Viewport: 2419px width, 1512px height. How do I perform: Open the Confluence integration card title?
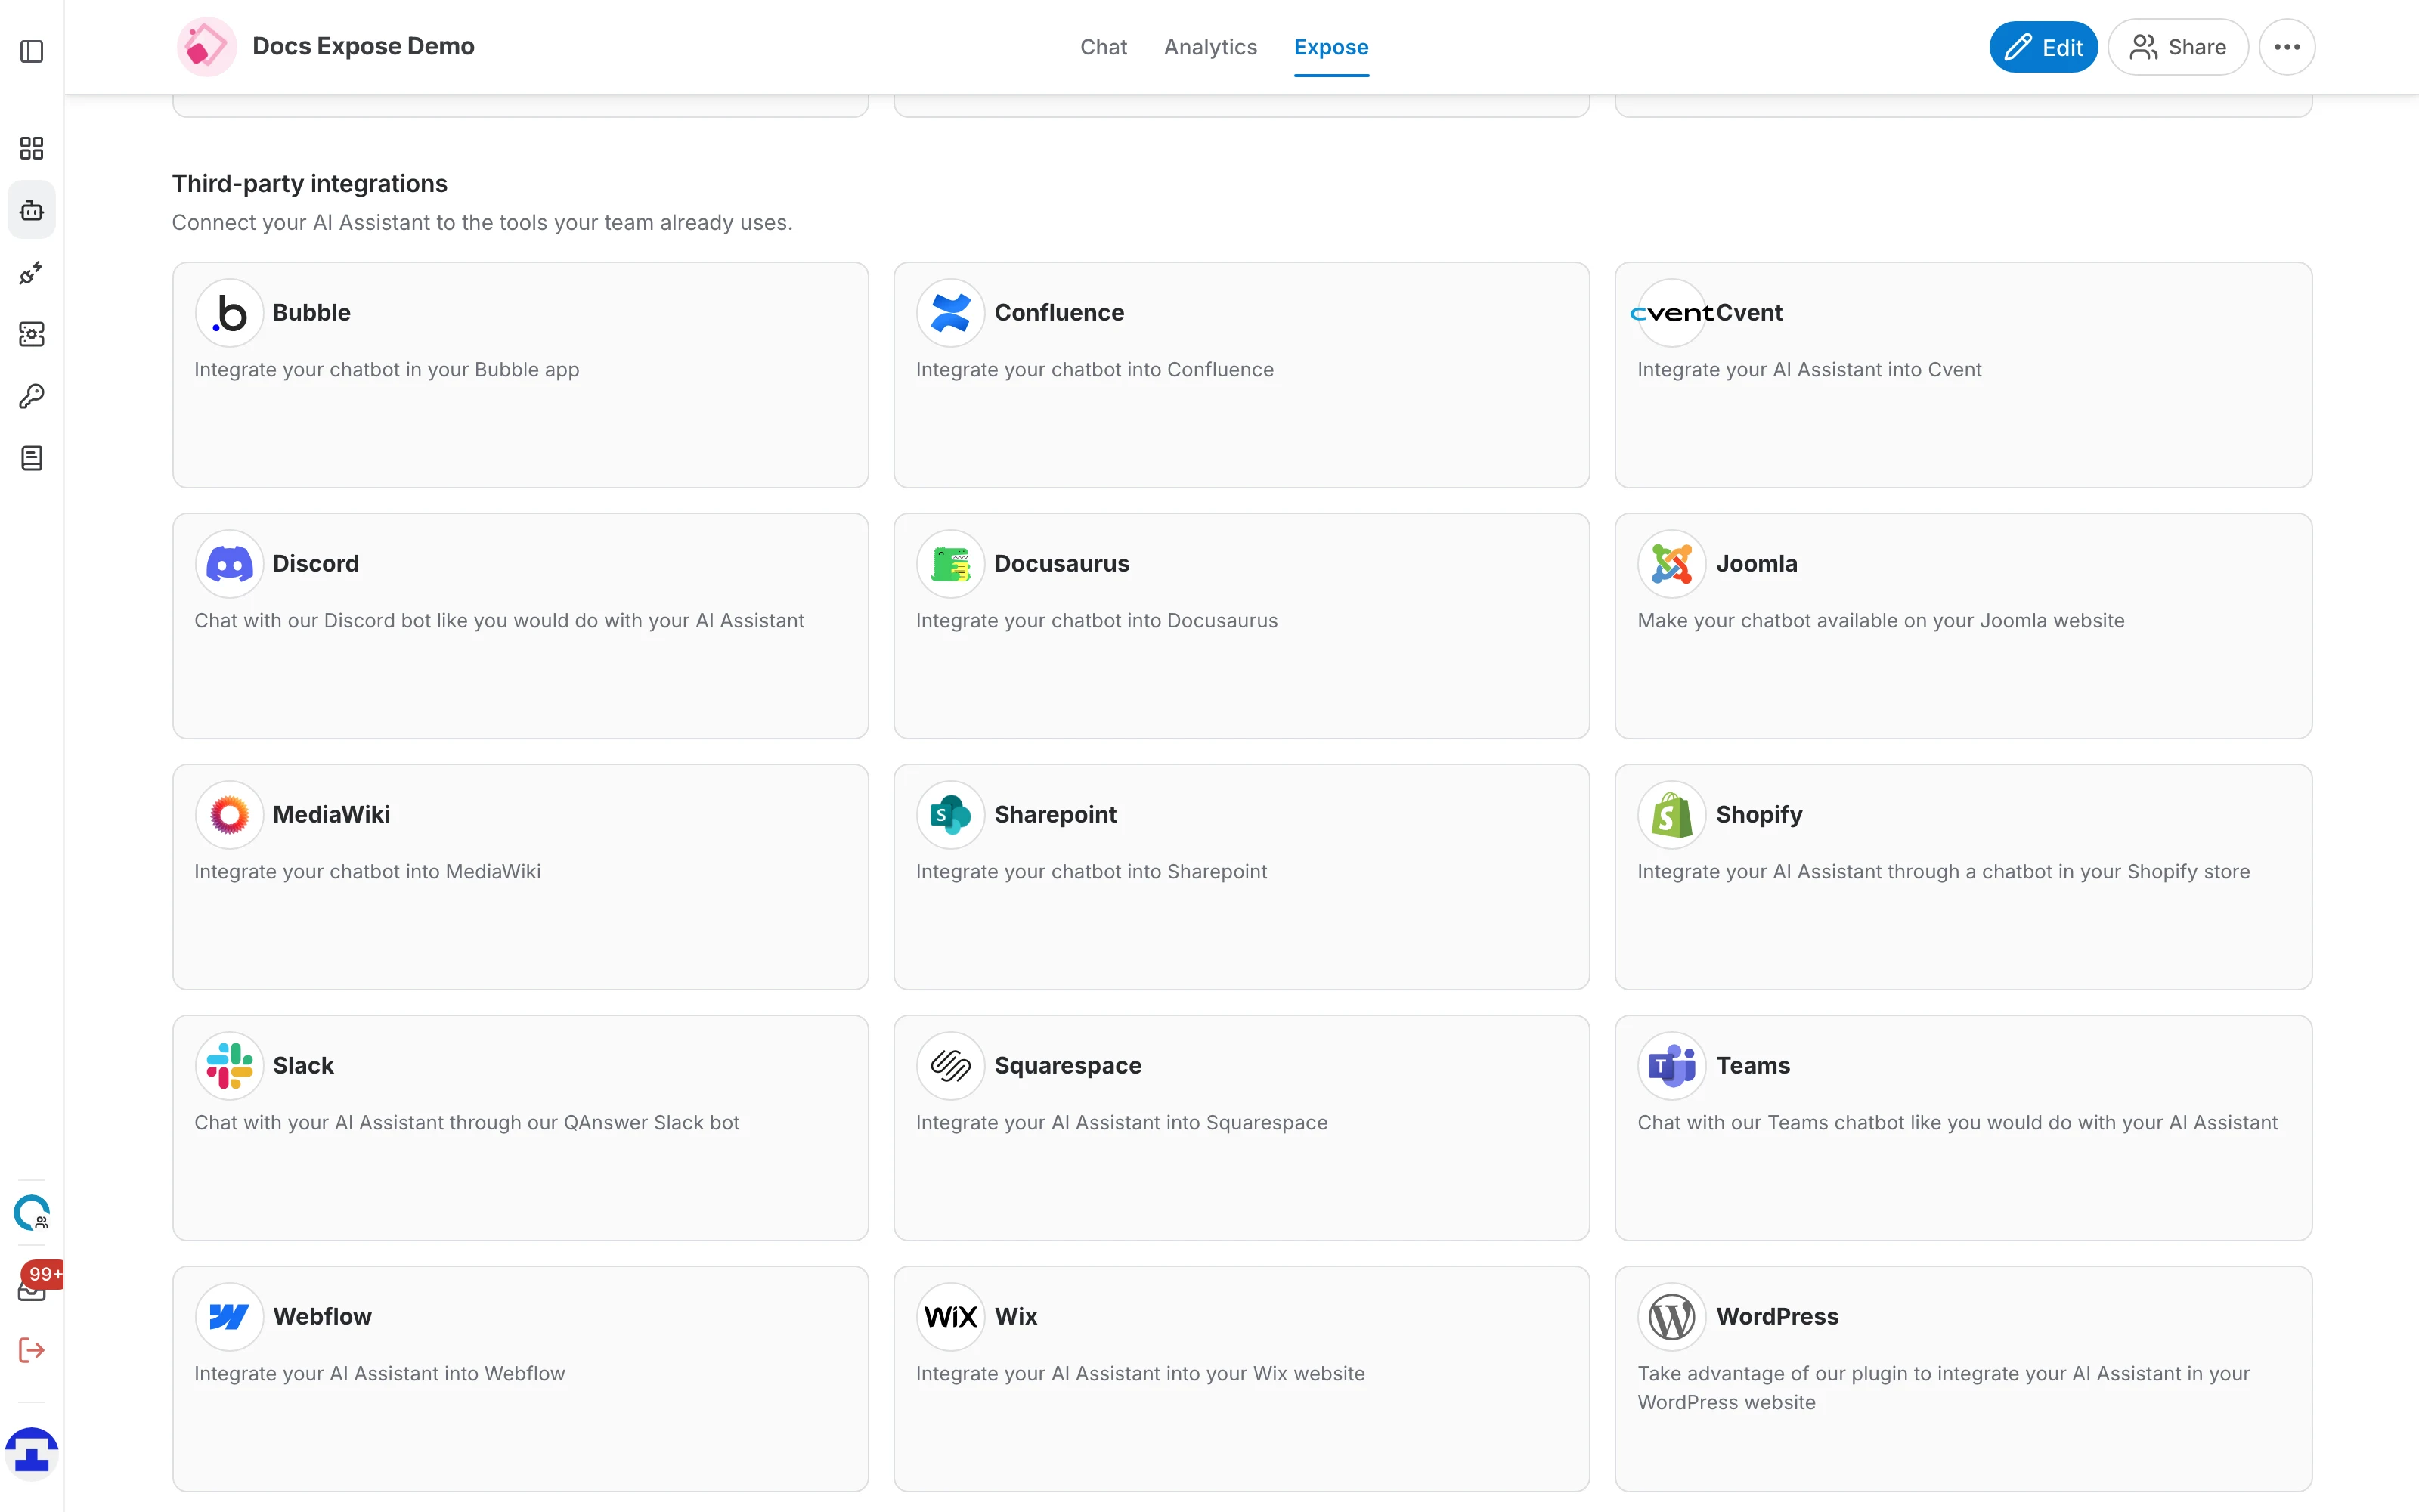1060,313
